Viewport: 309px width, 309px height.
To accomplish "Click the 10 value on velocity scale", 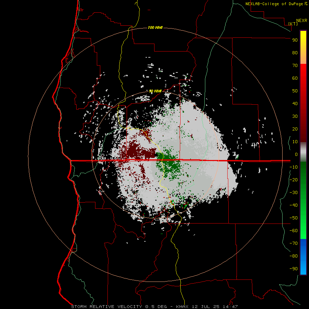I will click(295, 142).
